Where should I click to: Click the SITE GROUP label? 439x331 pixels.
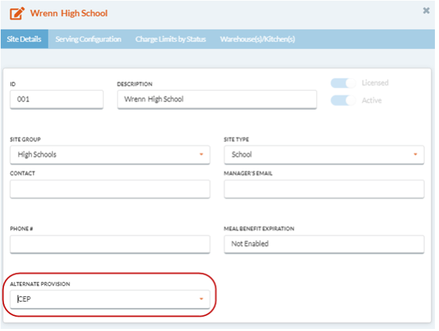(25, 139)
